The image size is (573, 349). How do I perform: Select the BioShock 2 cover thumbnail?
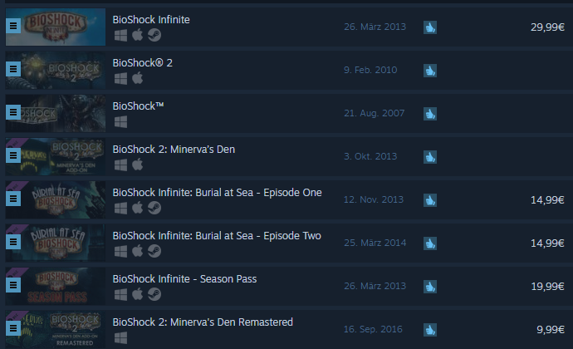click(x=56, y=71)
